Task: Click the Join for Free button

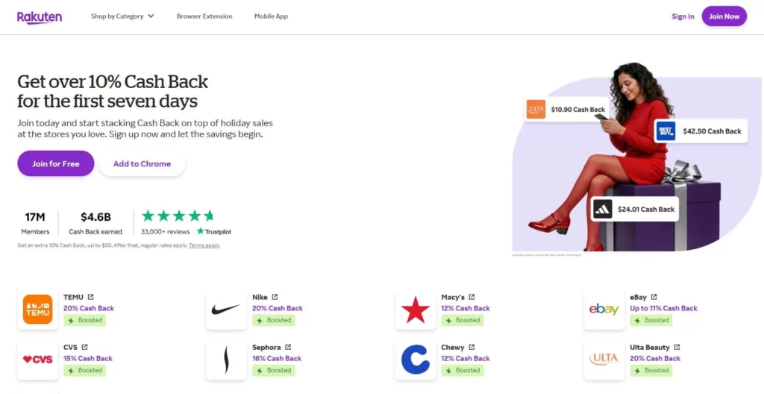Action: pyautogui.click(x=56, y=163)
